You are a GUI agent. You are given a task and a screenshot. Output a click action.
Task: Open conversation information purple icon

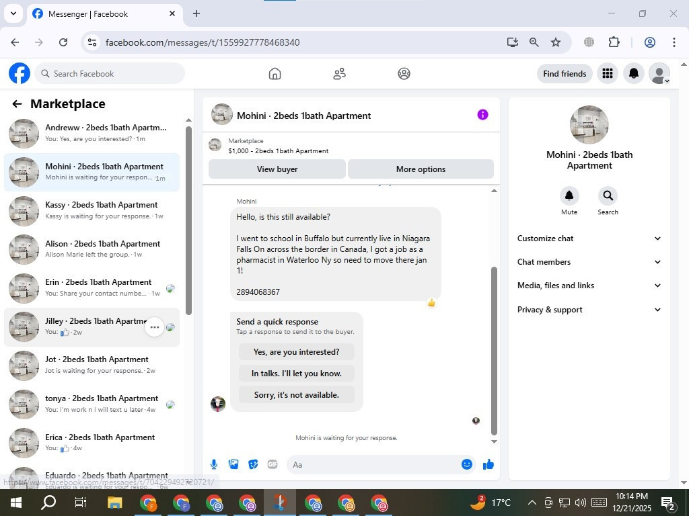482,115
